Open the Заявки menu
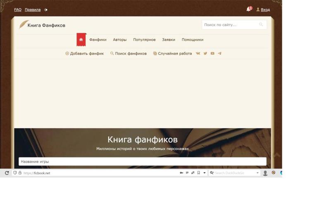Viewport: 310px width, 198px height. pos(169,40)
